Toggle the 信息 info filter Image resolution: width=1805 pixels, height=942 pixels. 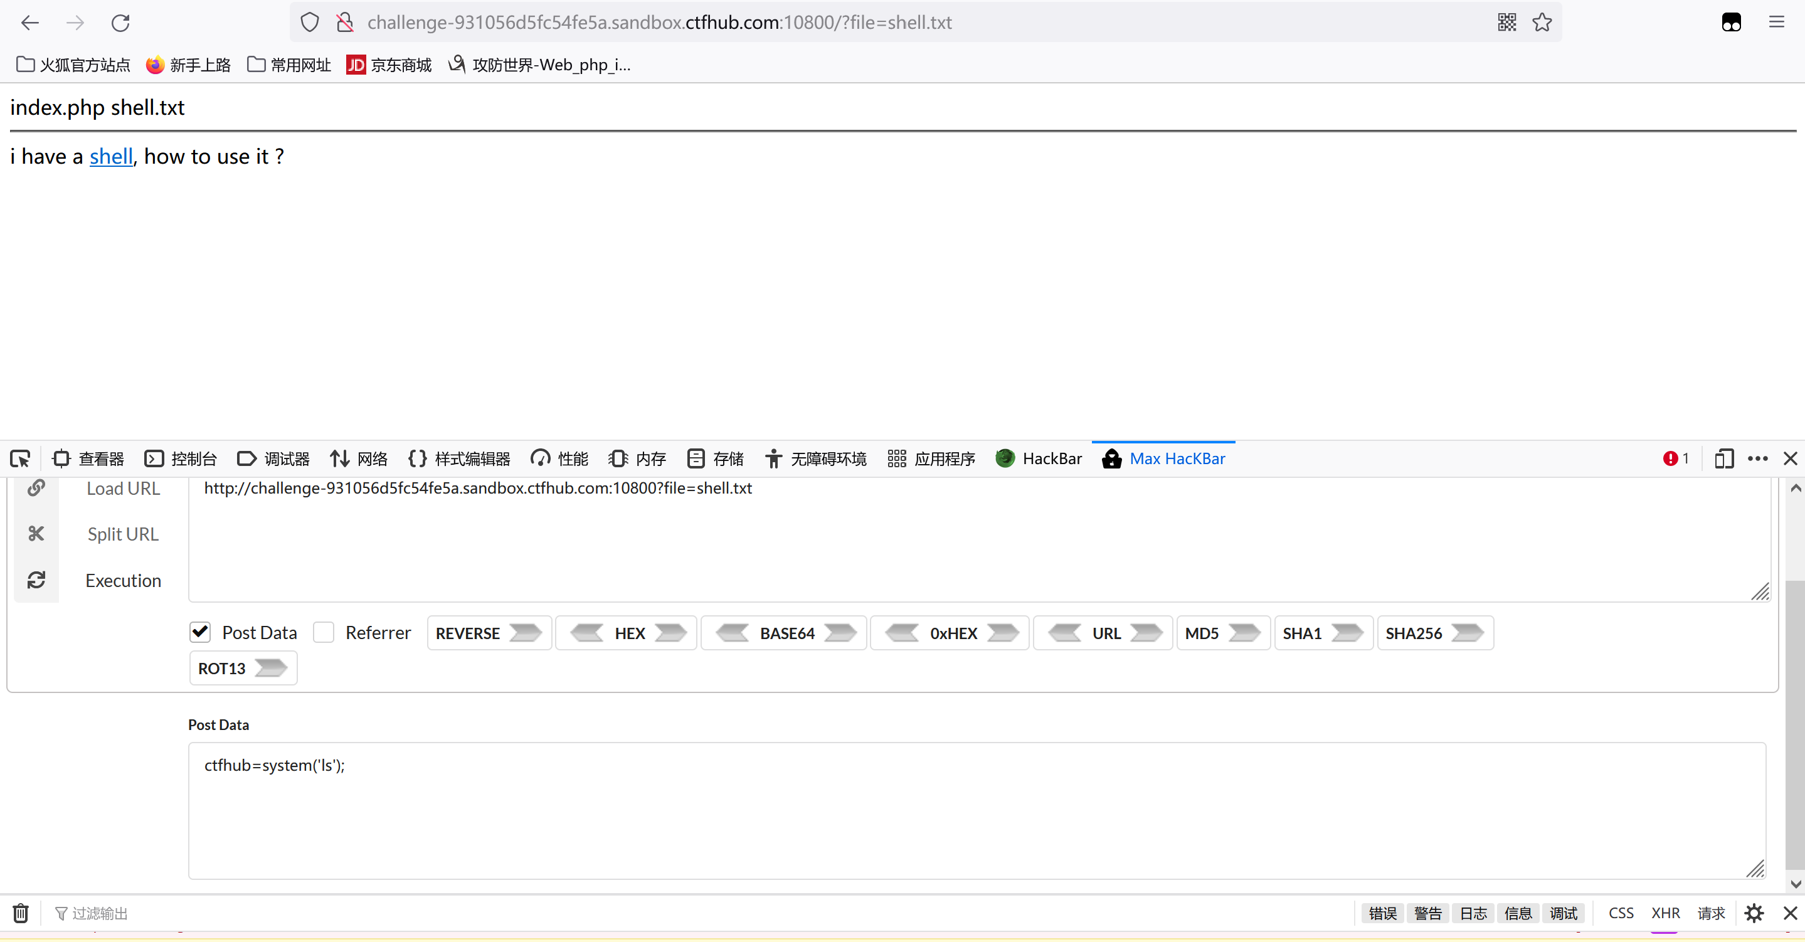[1518, 913]
